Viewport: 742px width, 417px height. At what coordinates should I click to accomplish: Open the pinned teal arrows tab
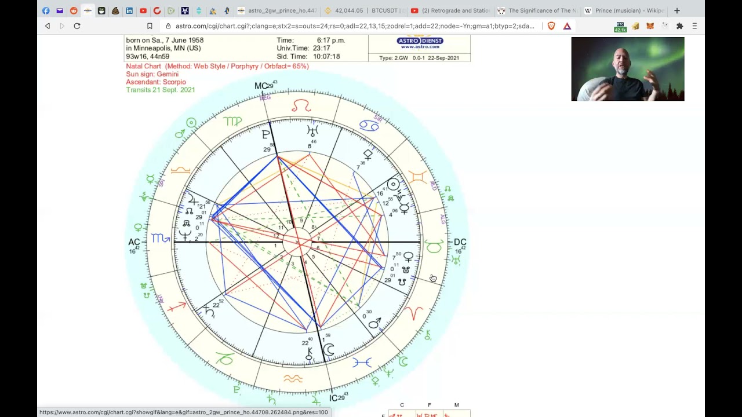(199, 10)
